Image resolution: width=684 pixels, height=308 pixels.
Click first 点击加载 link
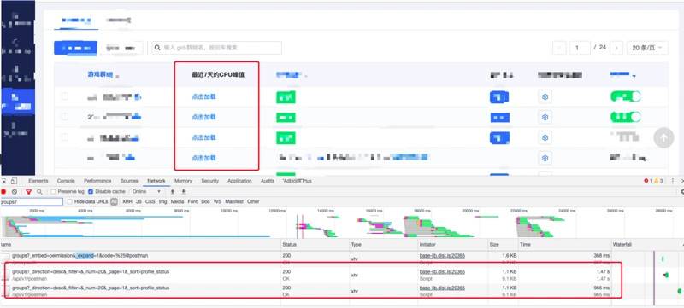203,96
